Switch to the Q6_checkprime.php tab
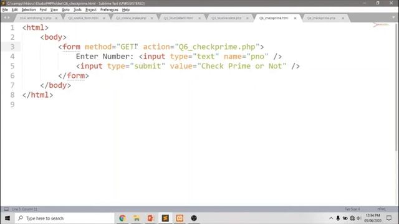The height and width of the screenshot is (224, 399). click(321, 18)
